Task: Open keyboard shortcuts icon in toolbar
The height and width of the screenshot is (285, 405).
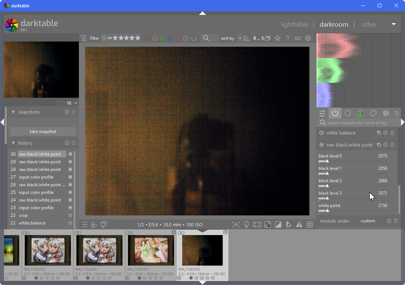Action: [298, 38]
